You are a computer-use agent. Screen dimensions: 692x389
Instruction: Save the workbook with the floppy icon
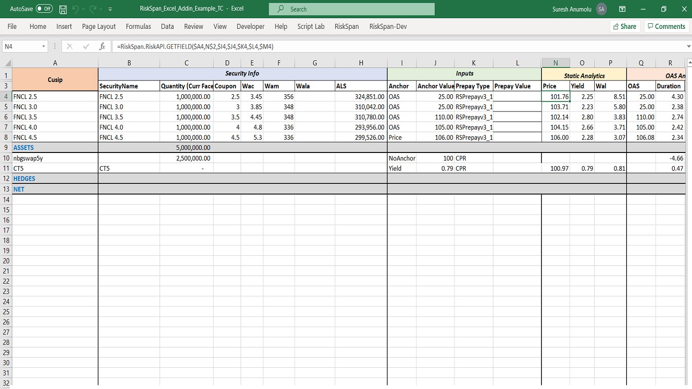click(63, 9)
